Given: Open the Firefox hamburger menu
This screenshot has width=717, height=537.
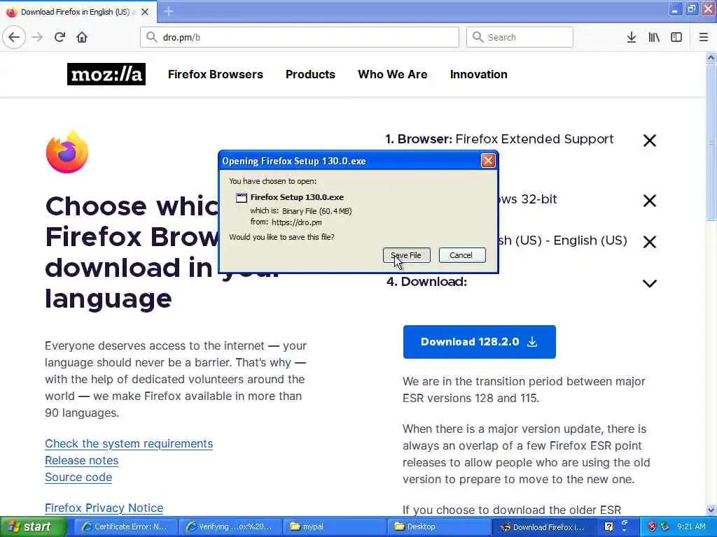Looking at the screenshot, I should [704, 37].
